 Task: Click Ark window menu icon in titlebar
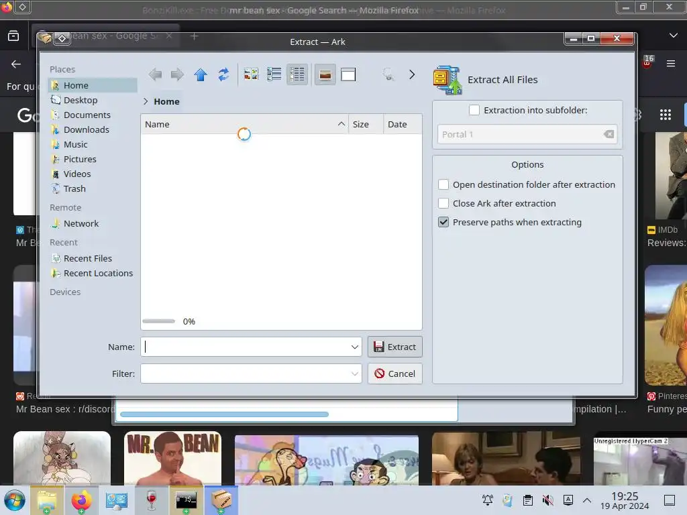click(x=45, y=38)
